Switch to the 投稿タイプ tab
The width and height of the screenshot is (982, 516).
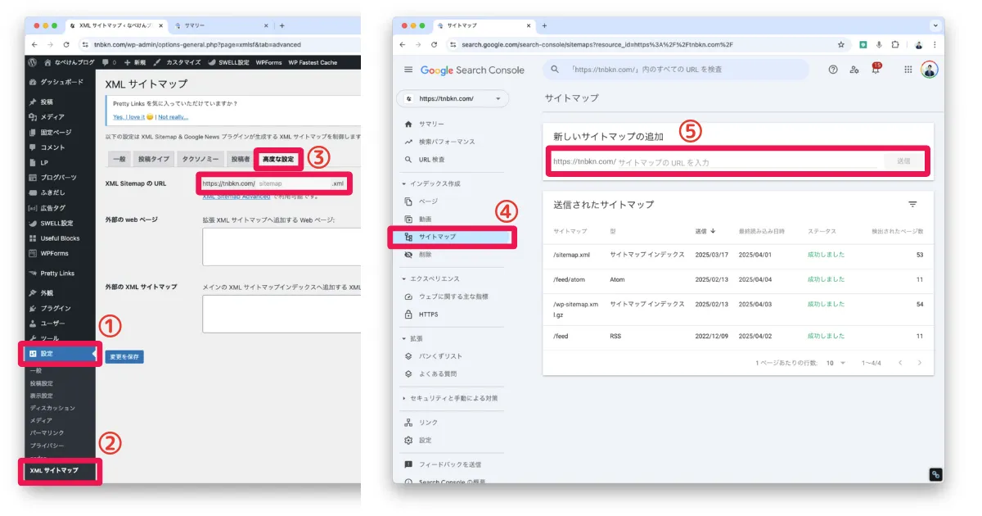[155, 160]
